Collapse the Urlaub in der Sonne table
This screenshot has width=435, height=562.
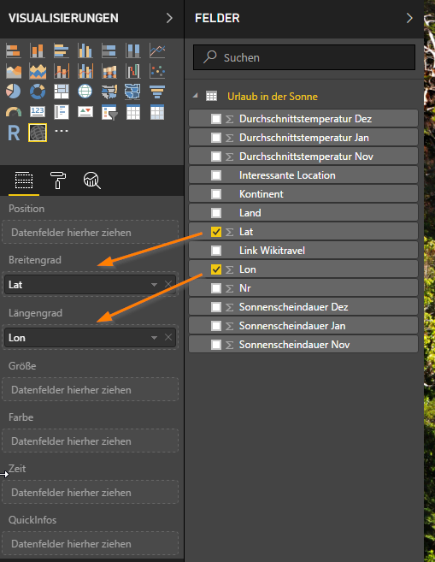pyautogui.click(x=195, y=96)
